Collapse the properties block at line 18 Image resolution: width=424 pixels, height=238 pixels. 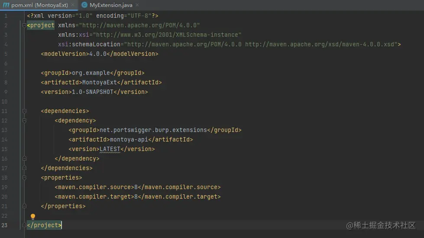point(24,178)
